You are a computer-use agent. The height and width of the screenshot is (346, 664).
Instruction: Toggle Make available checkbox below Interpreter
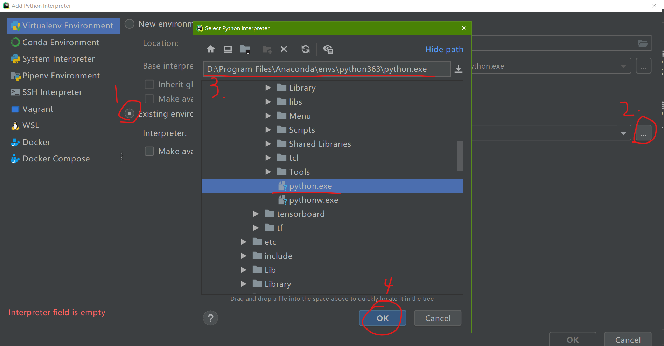click(149, 151)
